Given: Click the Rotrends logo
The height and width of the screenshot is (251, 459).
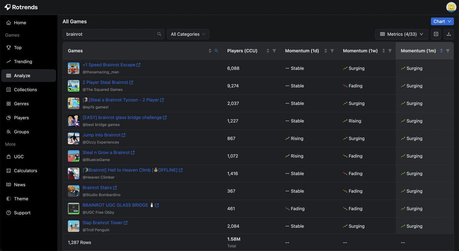Looking at the screenshot, I should (21, 7).
